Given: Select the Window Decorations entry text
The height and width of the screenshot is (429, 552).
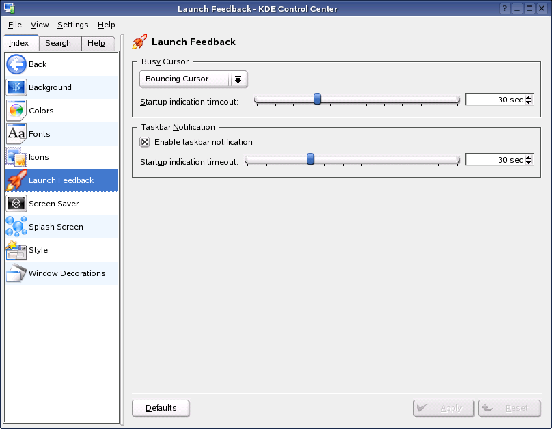Looking at the screenshot, I should coord(67,273).
